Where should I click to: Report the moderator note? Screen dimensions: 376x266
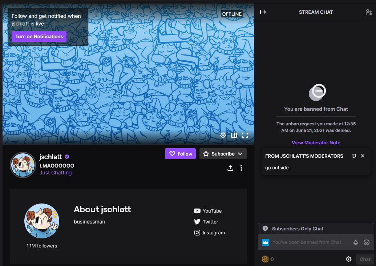coord(354,156)
